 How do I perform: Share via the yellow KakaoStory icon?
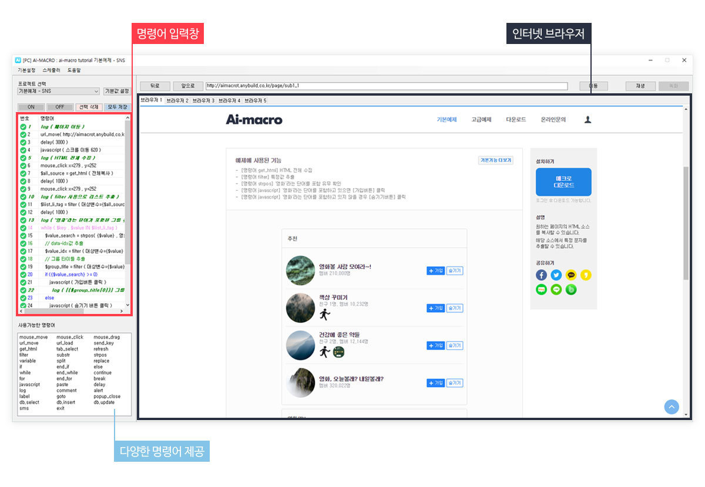[x=586, y=275]
